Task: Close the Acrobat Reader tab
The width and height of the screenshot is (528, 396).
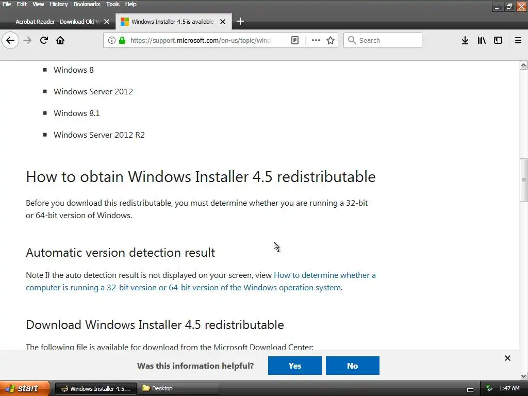Action: tap(107, 22)
